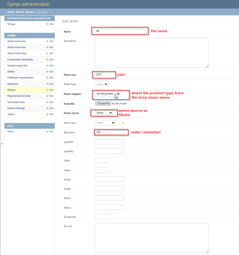The image size is (239, 255).
Task: Add a new Computation thresholds entry
Action: [50, 60]
